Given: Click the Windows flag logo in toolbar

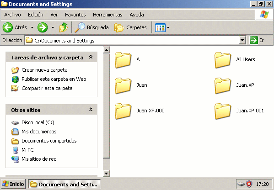Looking at the screenshot, I should click(x=264, y=15).
